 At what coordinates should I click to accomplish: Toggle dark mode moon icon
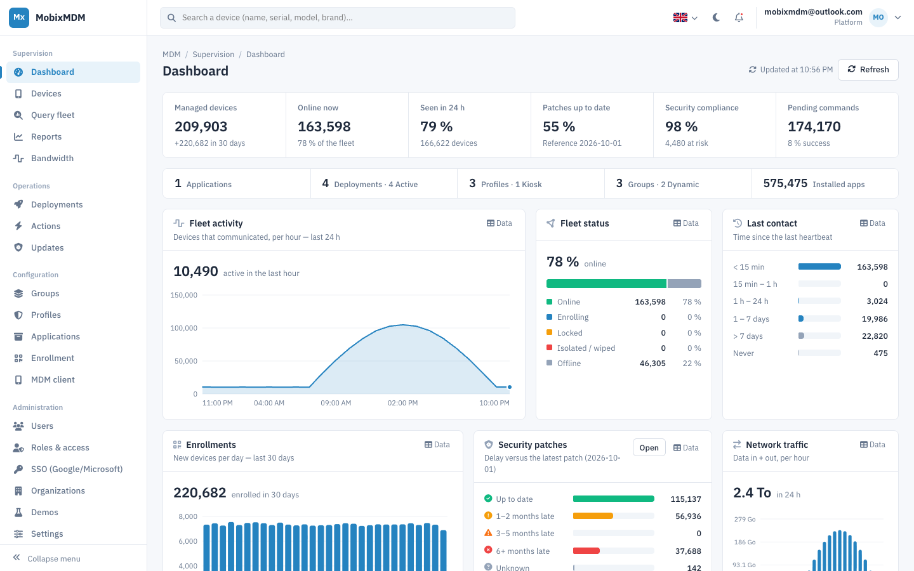click(x=716, y=18)
